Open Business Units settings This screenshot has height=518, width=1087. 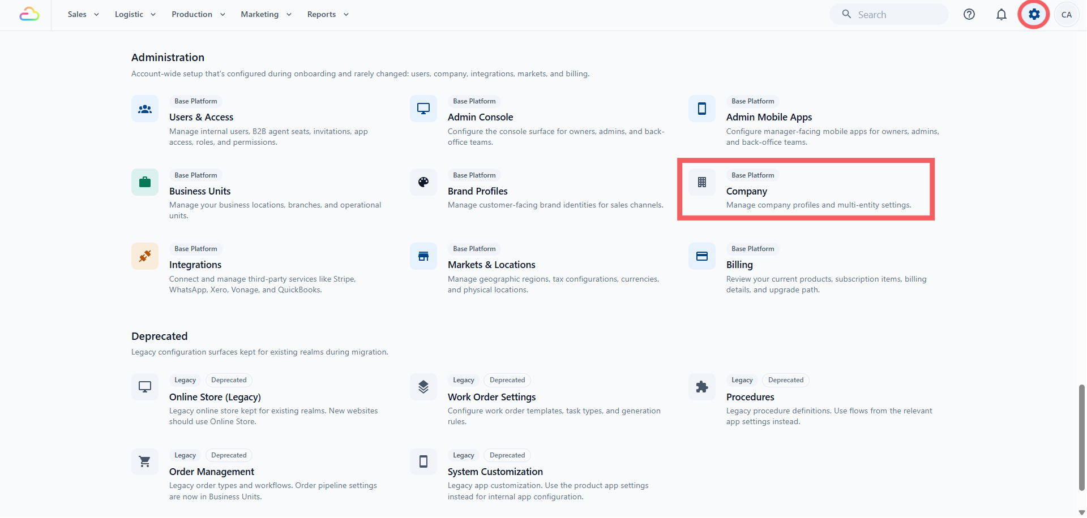coord(200,191)
